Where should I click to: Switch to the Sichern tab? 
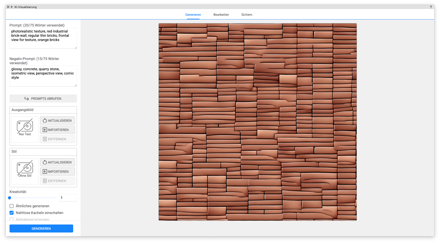(247, 14)
